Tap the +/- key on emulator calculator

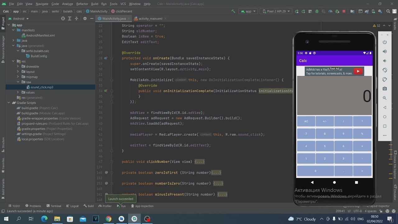(x=325, y=121)
